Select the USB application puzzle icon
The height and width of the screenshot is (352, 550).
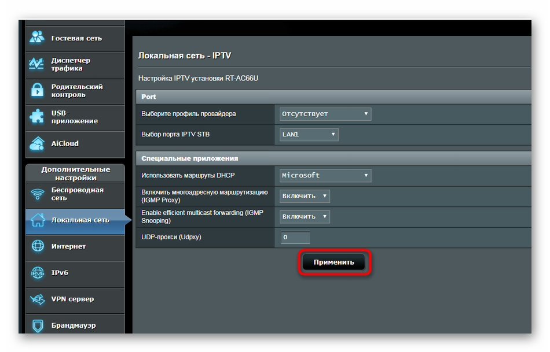click(x=37, y=117)
